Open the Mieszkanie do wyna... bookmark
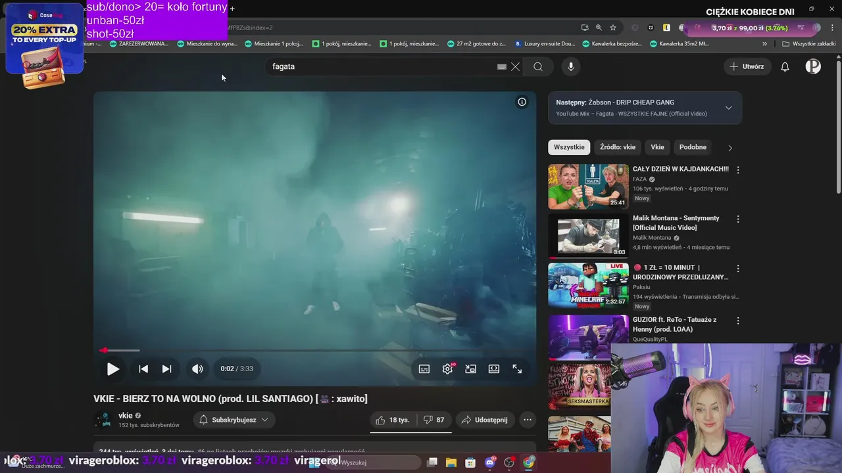The width and height of the screenshot is (842, 473). tap(207, 44)
